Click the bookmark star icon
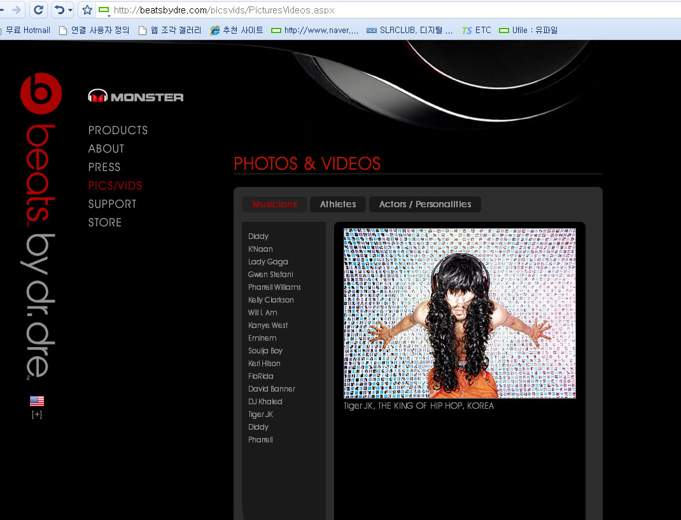Screen dimensions: 681x520 pyautogui.click(x=87, y=10)
